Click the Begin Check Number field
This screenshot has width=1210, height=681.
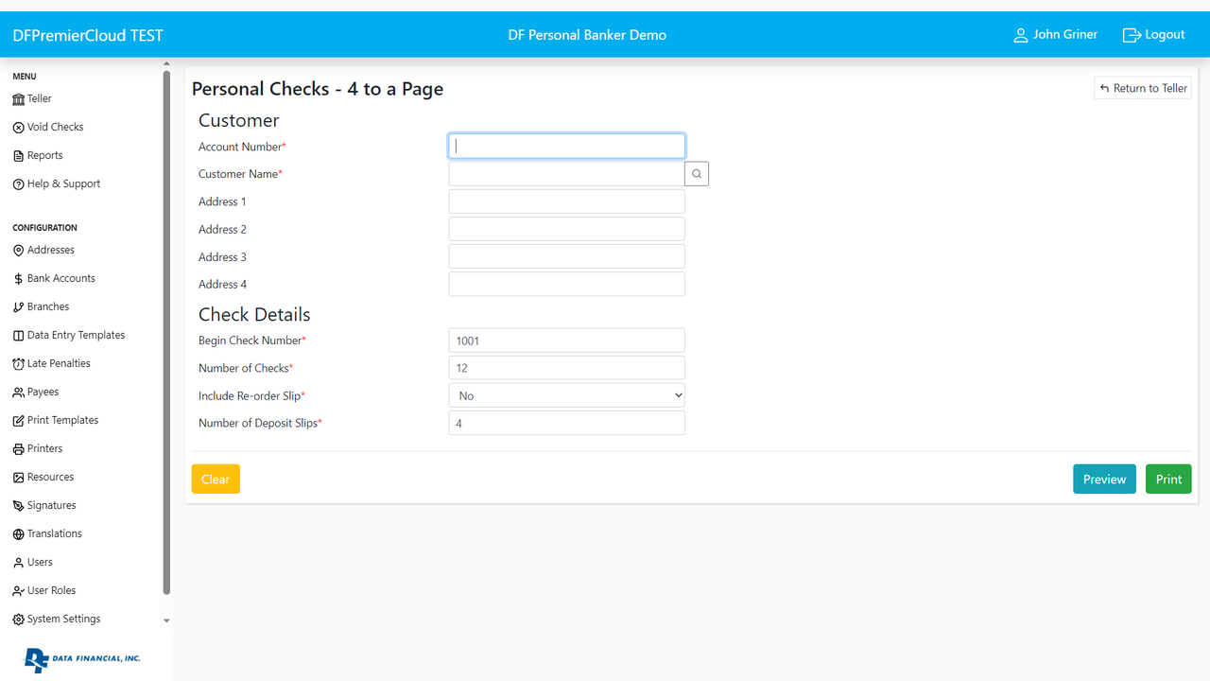point(566,340)
